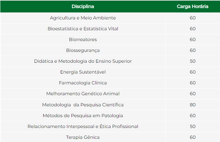This screenshot has height=142, width=220.
Task: Select the Energia Sustentável row
Action: (110, 72)
